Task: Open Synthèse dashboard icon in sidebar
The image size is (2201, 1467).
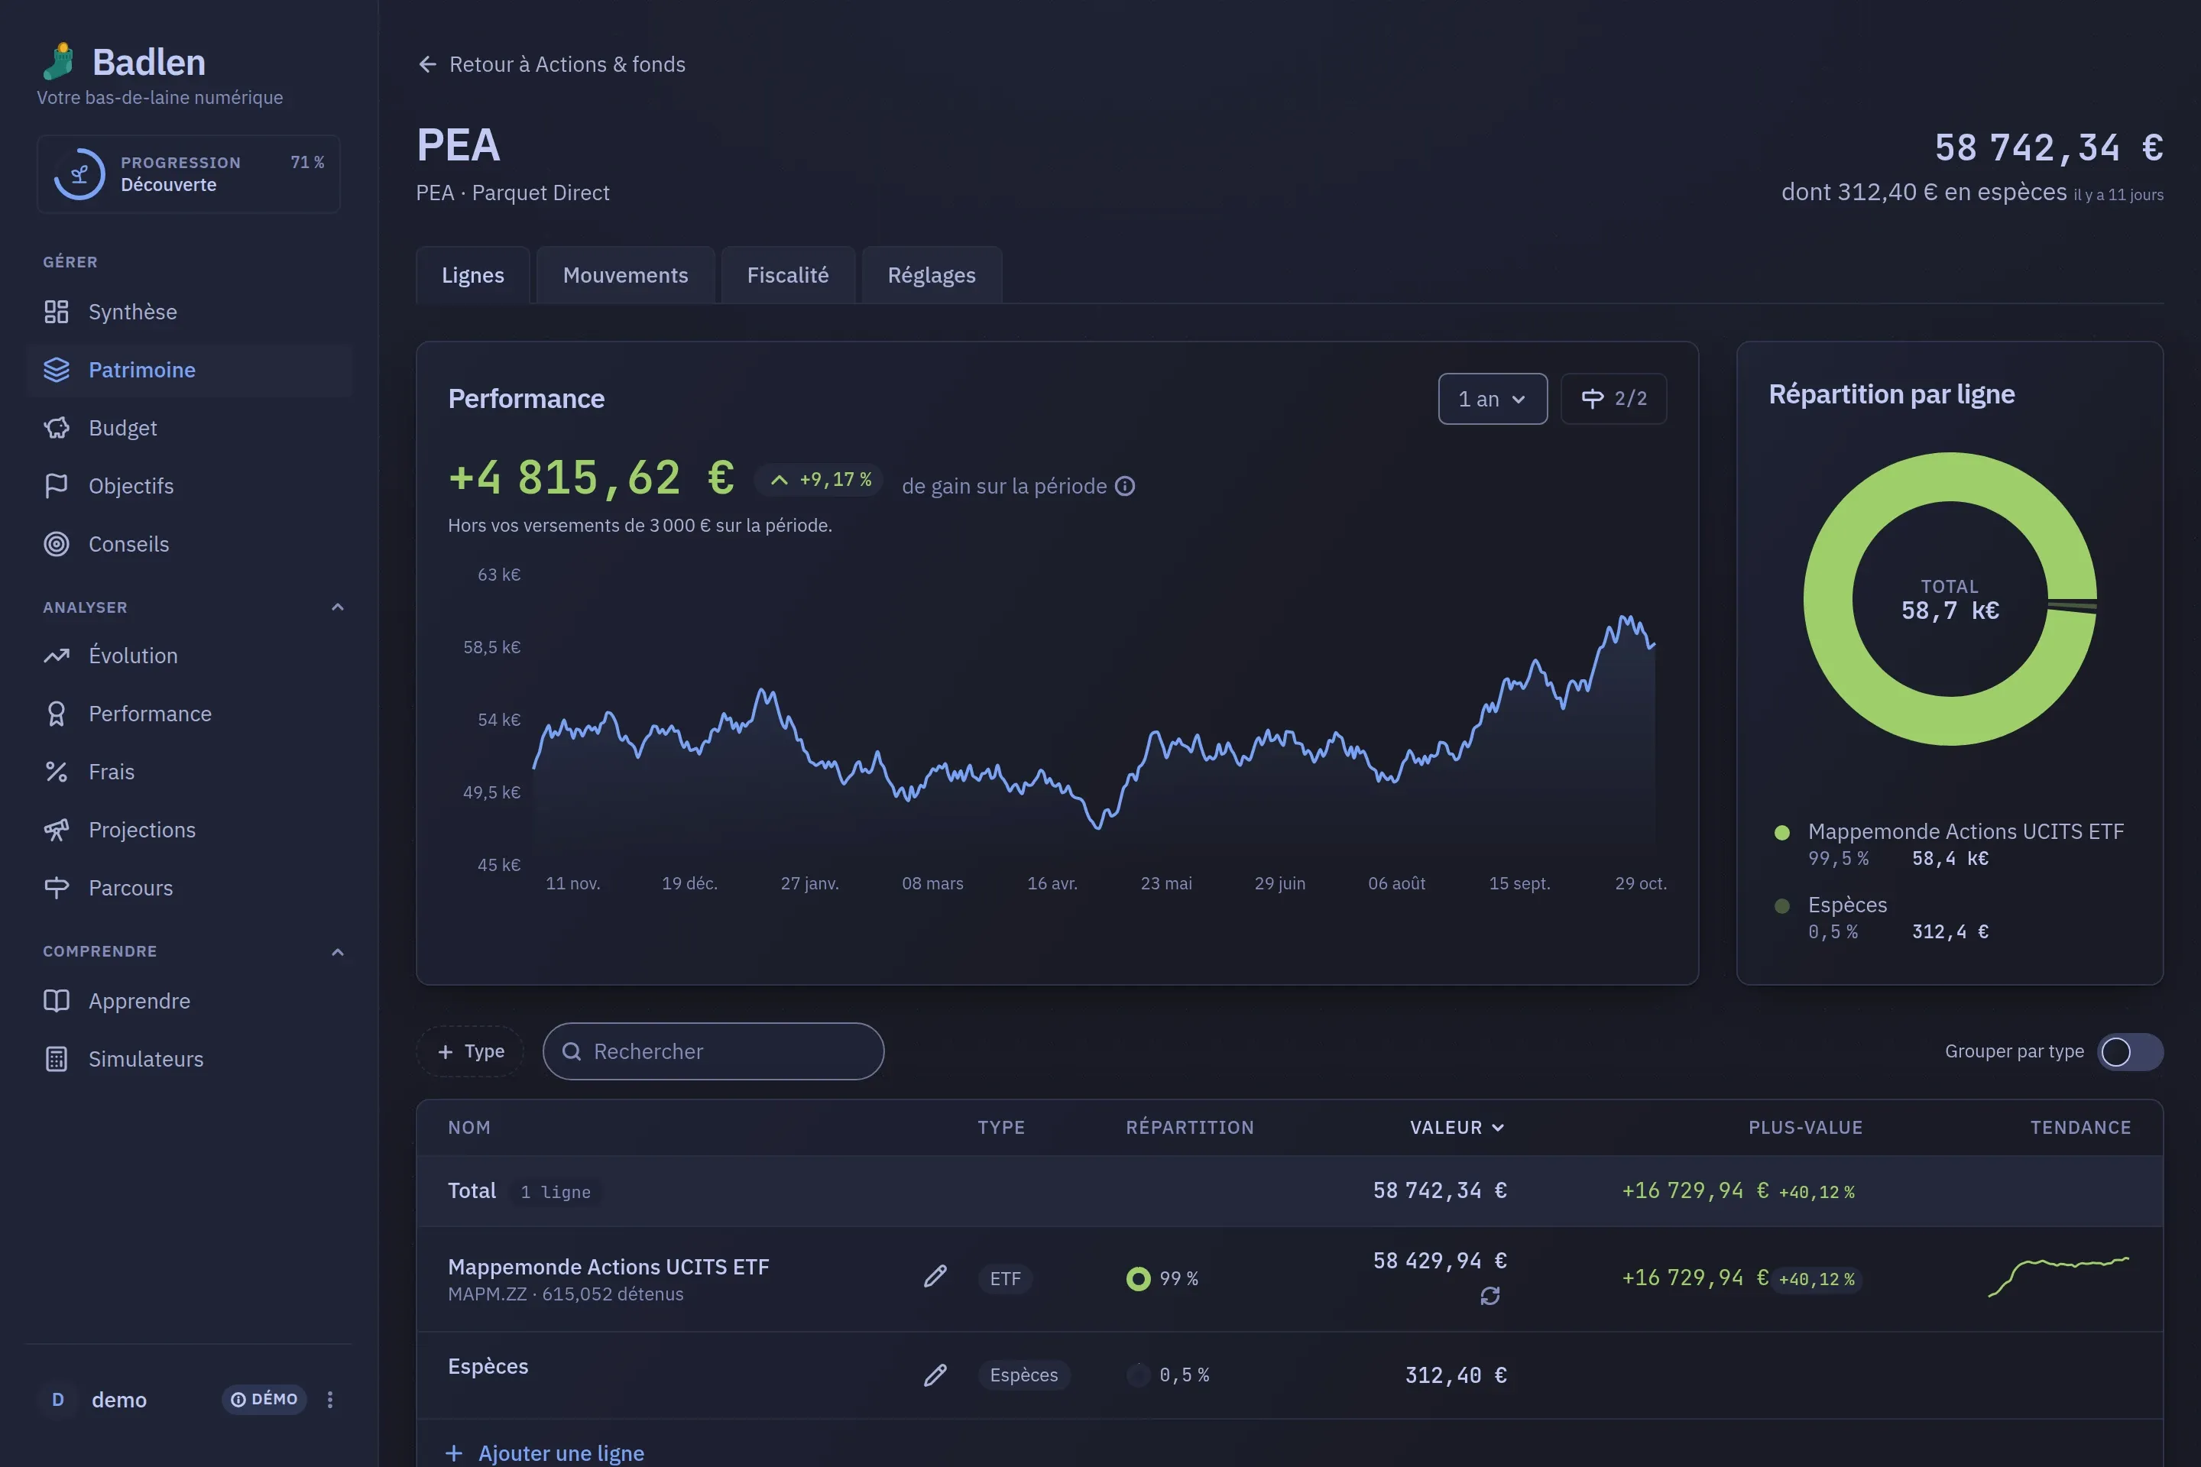Action: 56,312
